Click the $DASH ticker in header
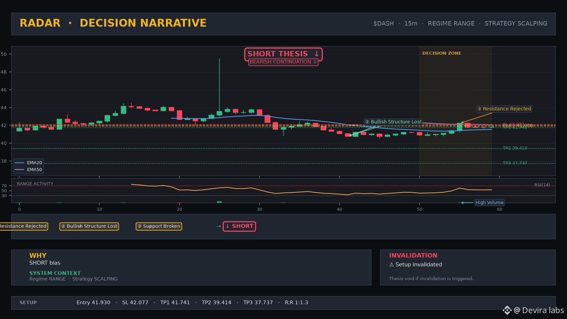Screen dimensions: 567x319 (x=383, y=24)
